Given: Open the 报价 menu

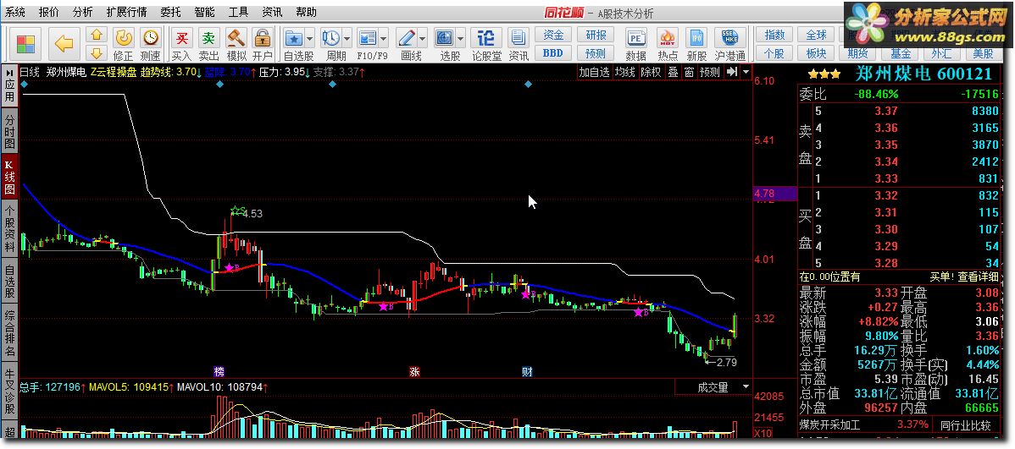Looking at the screenshot, I should pos(48,13).
